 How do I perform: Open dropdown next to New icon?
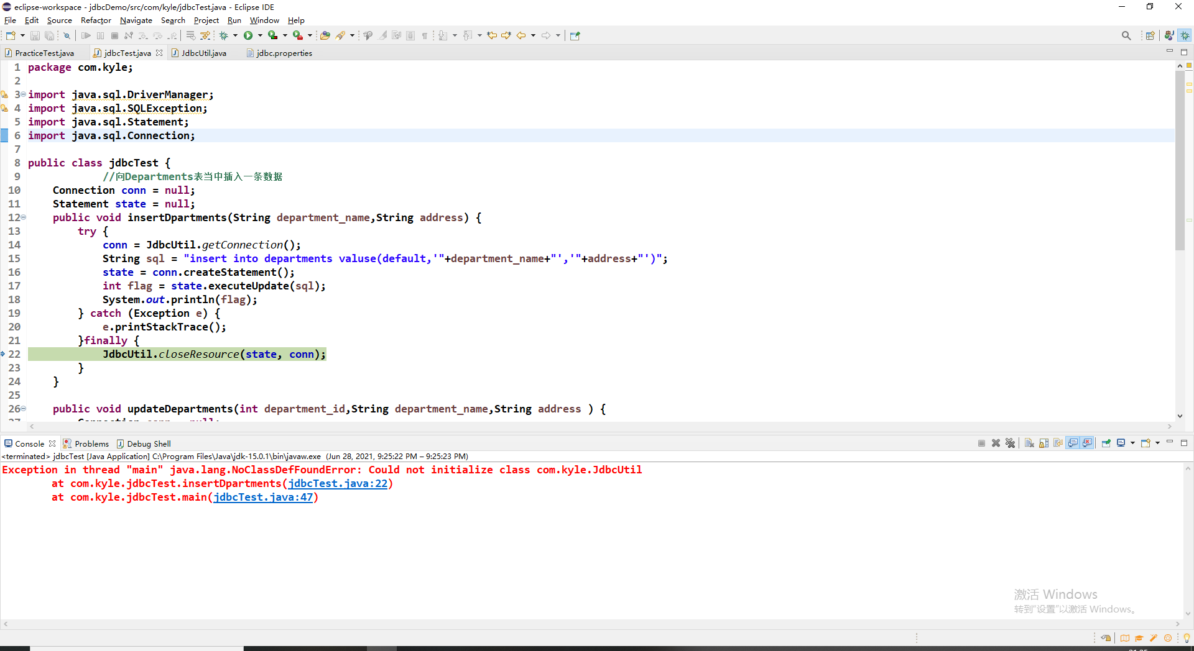pyautogui.click(x=22, y=35)
